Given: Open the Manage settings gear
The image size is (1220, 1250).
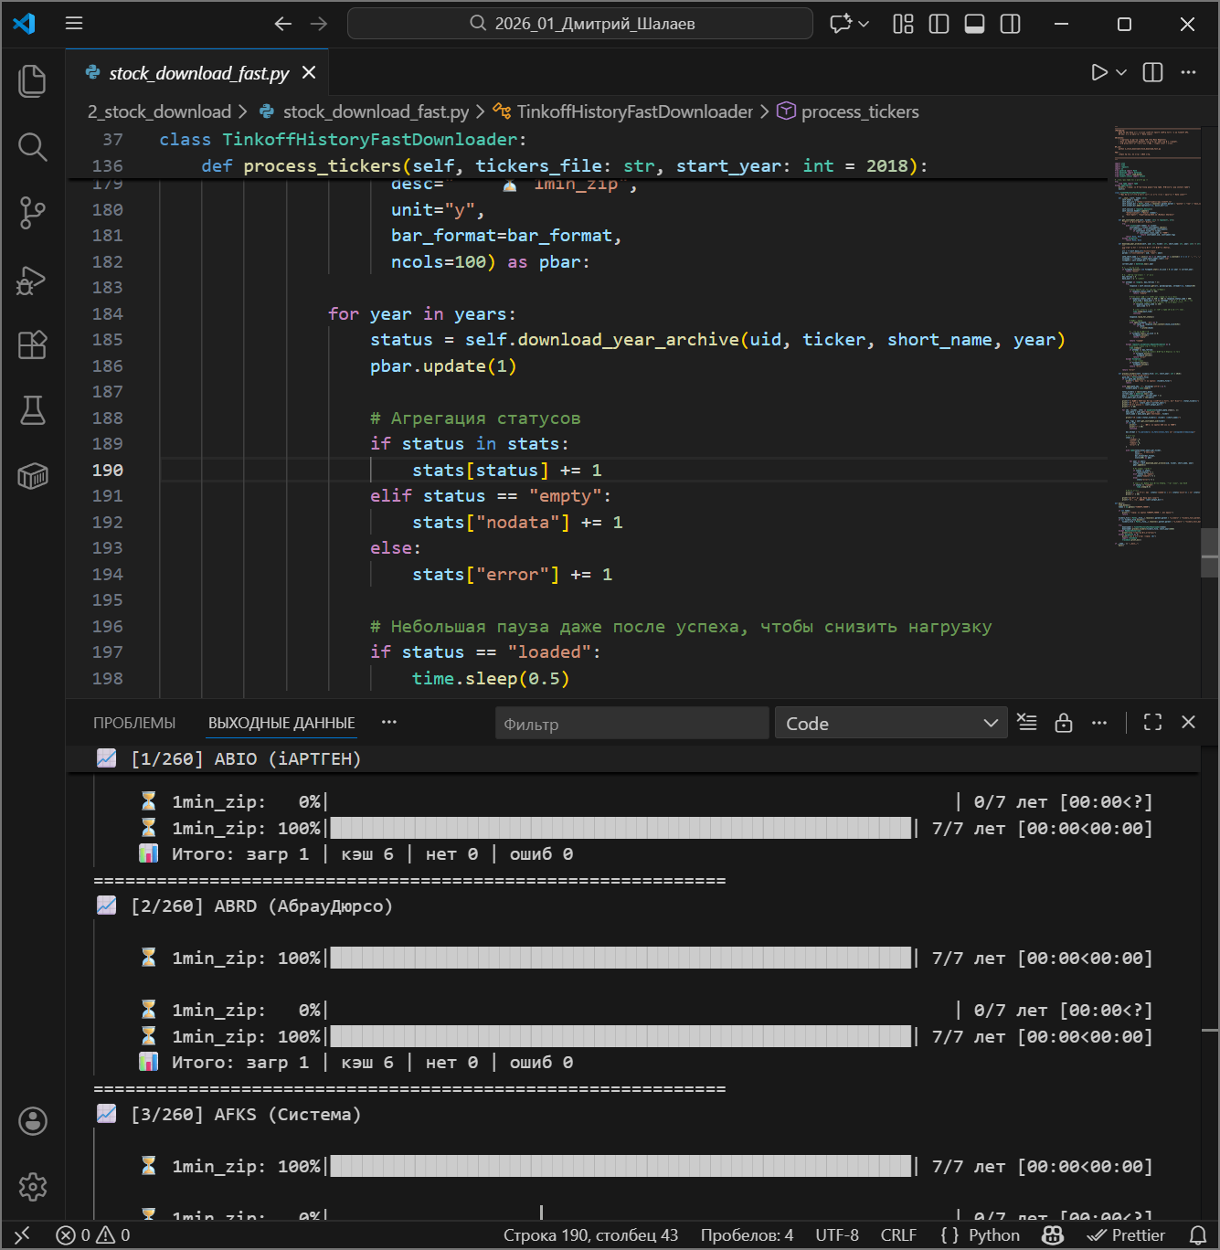Looking at the screenshot, I should tap(33, 1186).
